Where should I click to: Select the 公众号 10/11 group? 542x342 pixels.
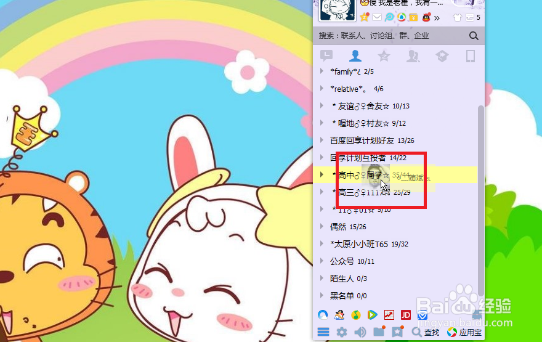pyautogui.click(x=395, y=261)
